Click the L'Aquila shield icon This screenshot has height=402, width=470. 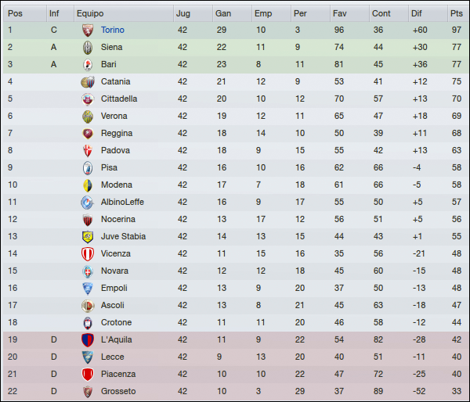pos(88,340)
